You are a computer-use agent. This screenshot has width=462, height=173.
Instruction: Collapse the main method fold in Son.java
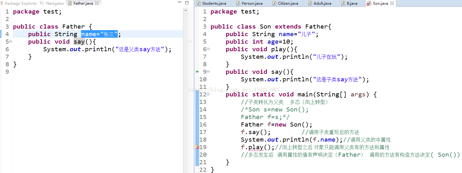click(208, 94)
